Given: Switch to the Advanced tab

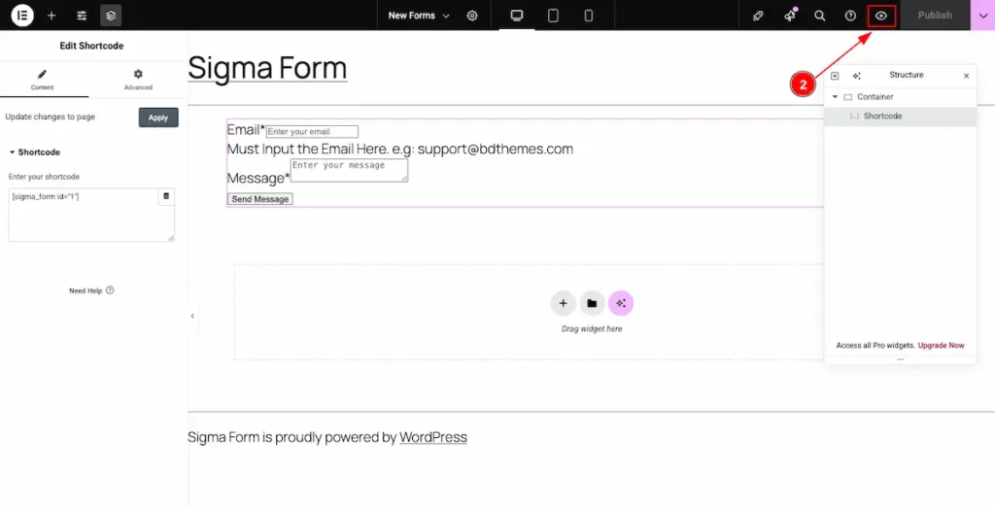Looking at the screenshot, I should pos(138,80).
